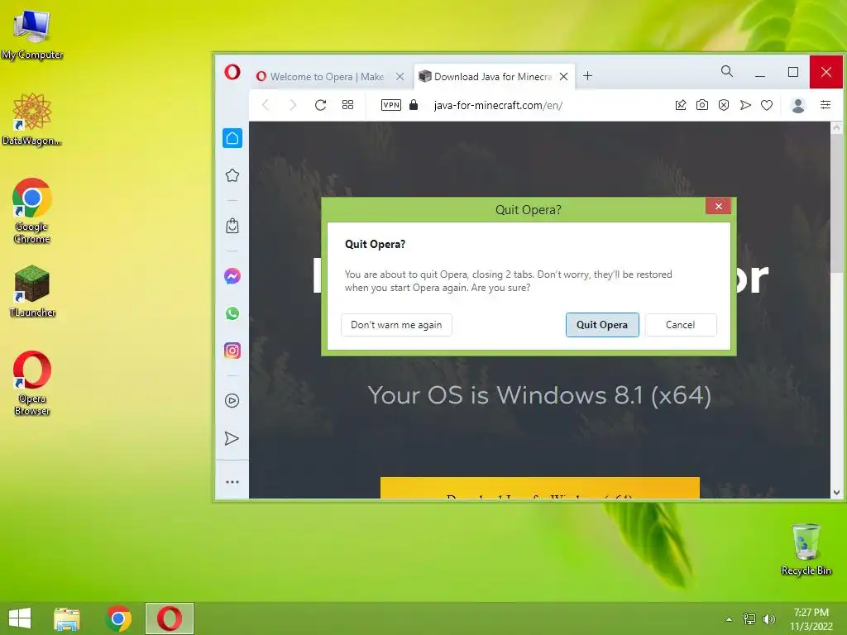Screen dimensions: 847x635
Task: Open My Flow arrow icon in sidebar
Action: click(x=232, y=438)
